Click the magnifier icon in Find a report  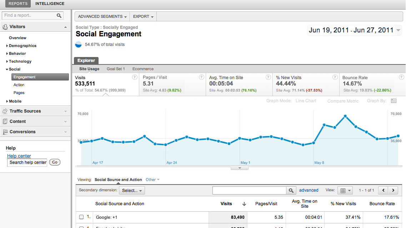pos(59,16)
